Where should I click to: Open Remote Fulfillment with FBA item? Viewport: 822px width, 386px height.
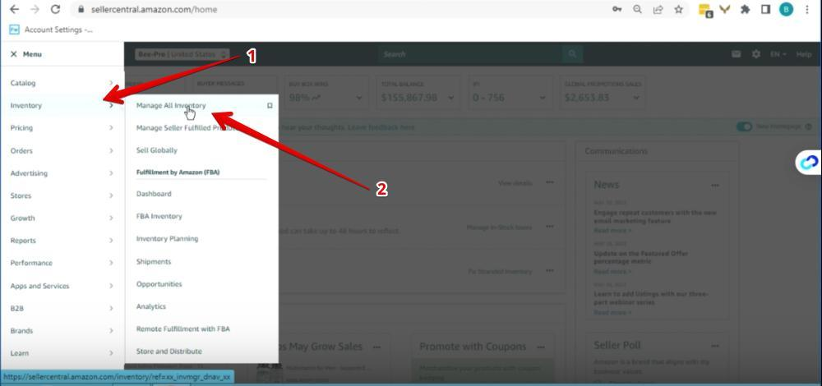point(183,329)
